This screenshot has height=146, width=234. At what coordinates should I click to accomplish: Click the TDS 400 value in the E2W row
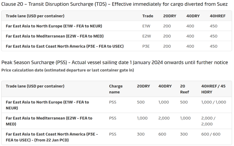(190, 36)
